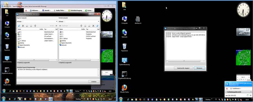
Task: Click Start orb of remote window taskbar
Action: coord(4,91)
